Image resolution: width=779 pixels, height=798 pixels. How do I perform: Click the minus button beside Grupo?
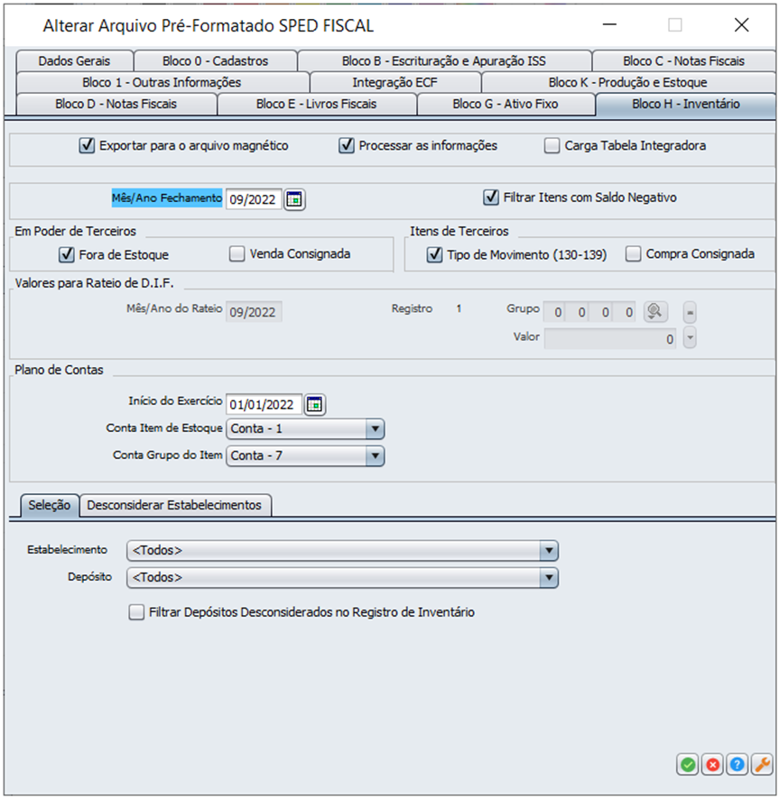690,312
